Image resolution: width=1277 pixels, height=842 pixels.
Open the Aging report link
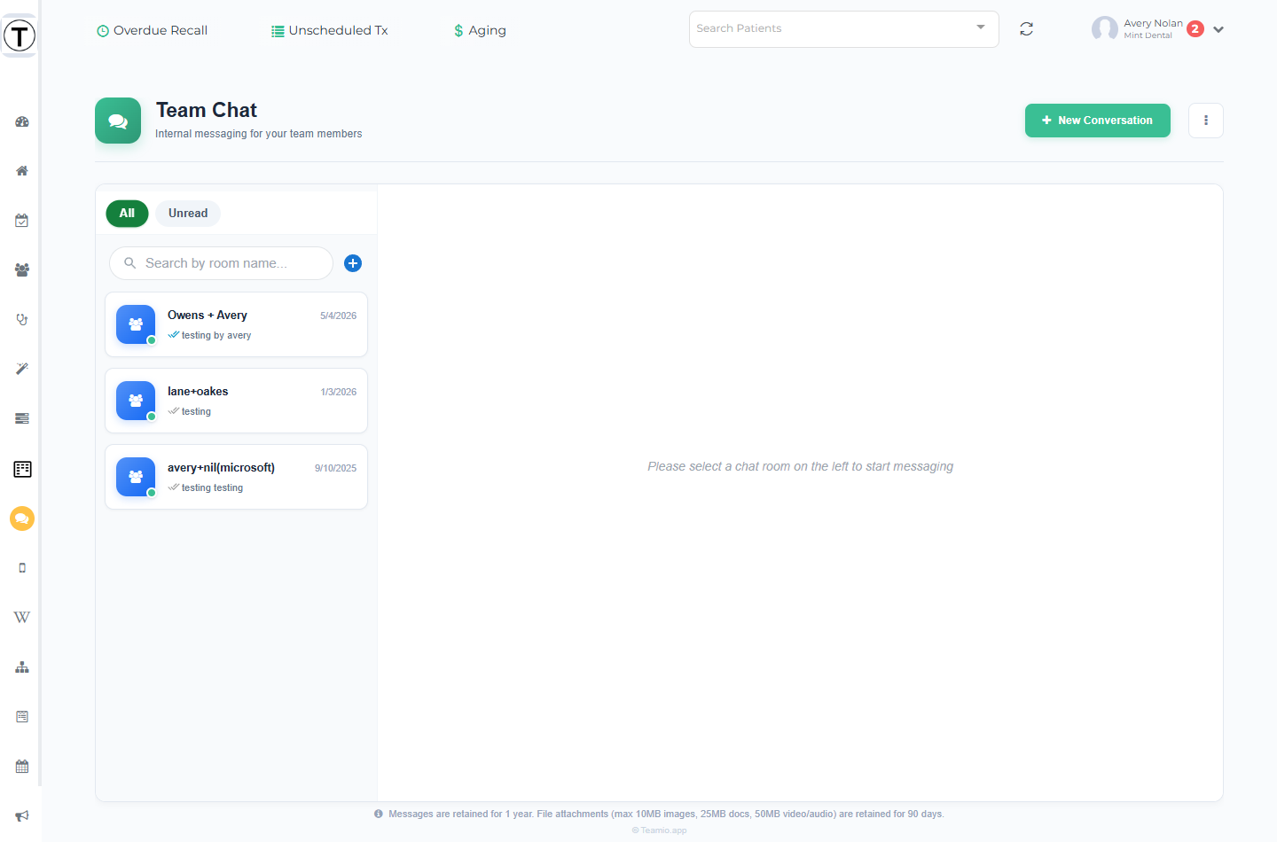click(480, 30)
